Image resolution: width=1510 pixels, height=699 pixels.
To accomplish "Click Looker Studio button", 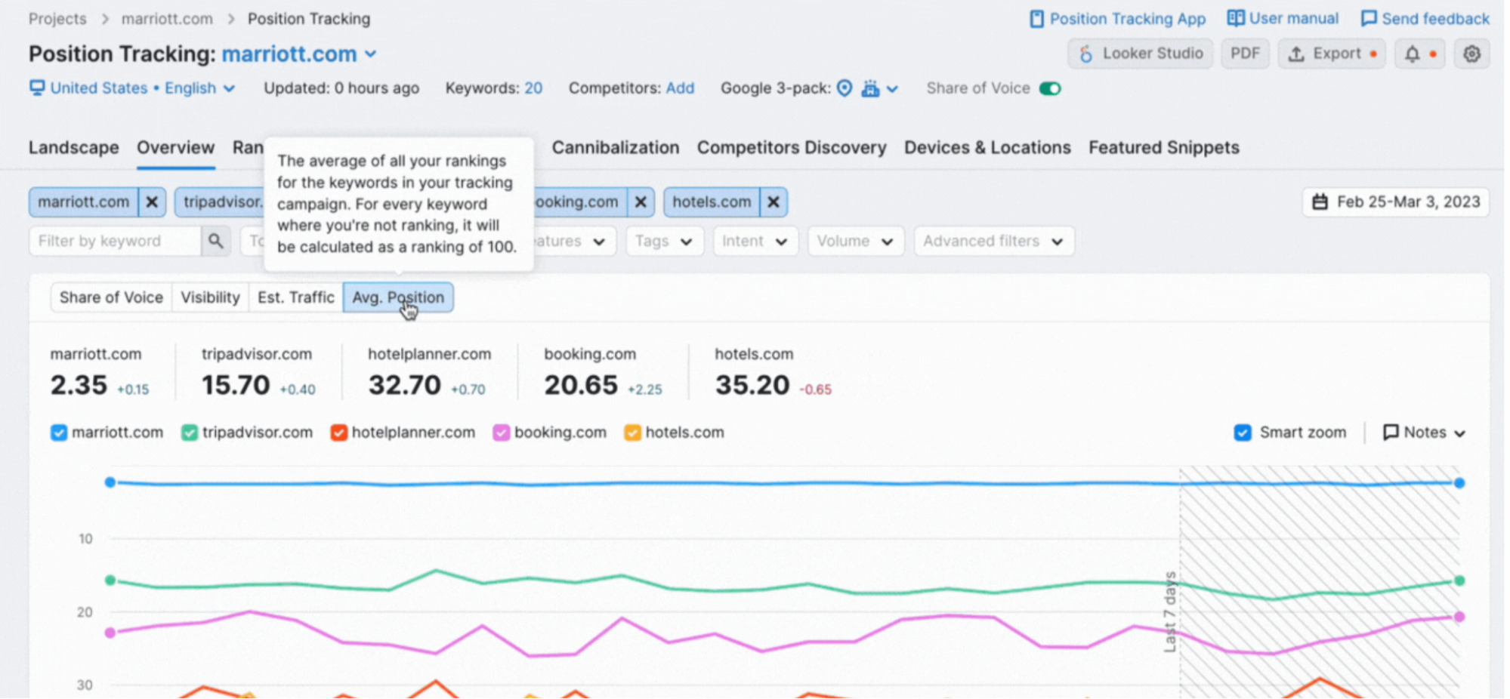I will [x=1141, y=54].
